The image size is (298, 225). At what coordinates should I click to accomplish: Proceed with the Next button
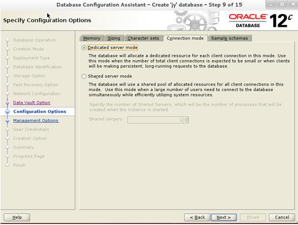[x=224, y=217]
